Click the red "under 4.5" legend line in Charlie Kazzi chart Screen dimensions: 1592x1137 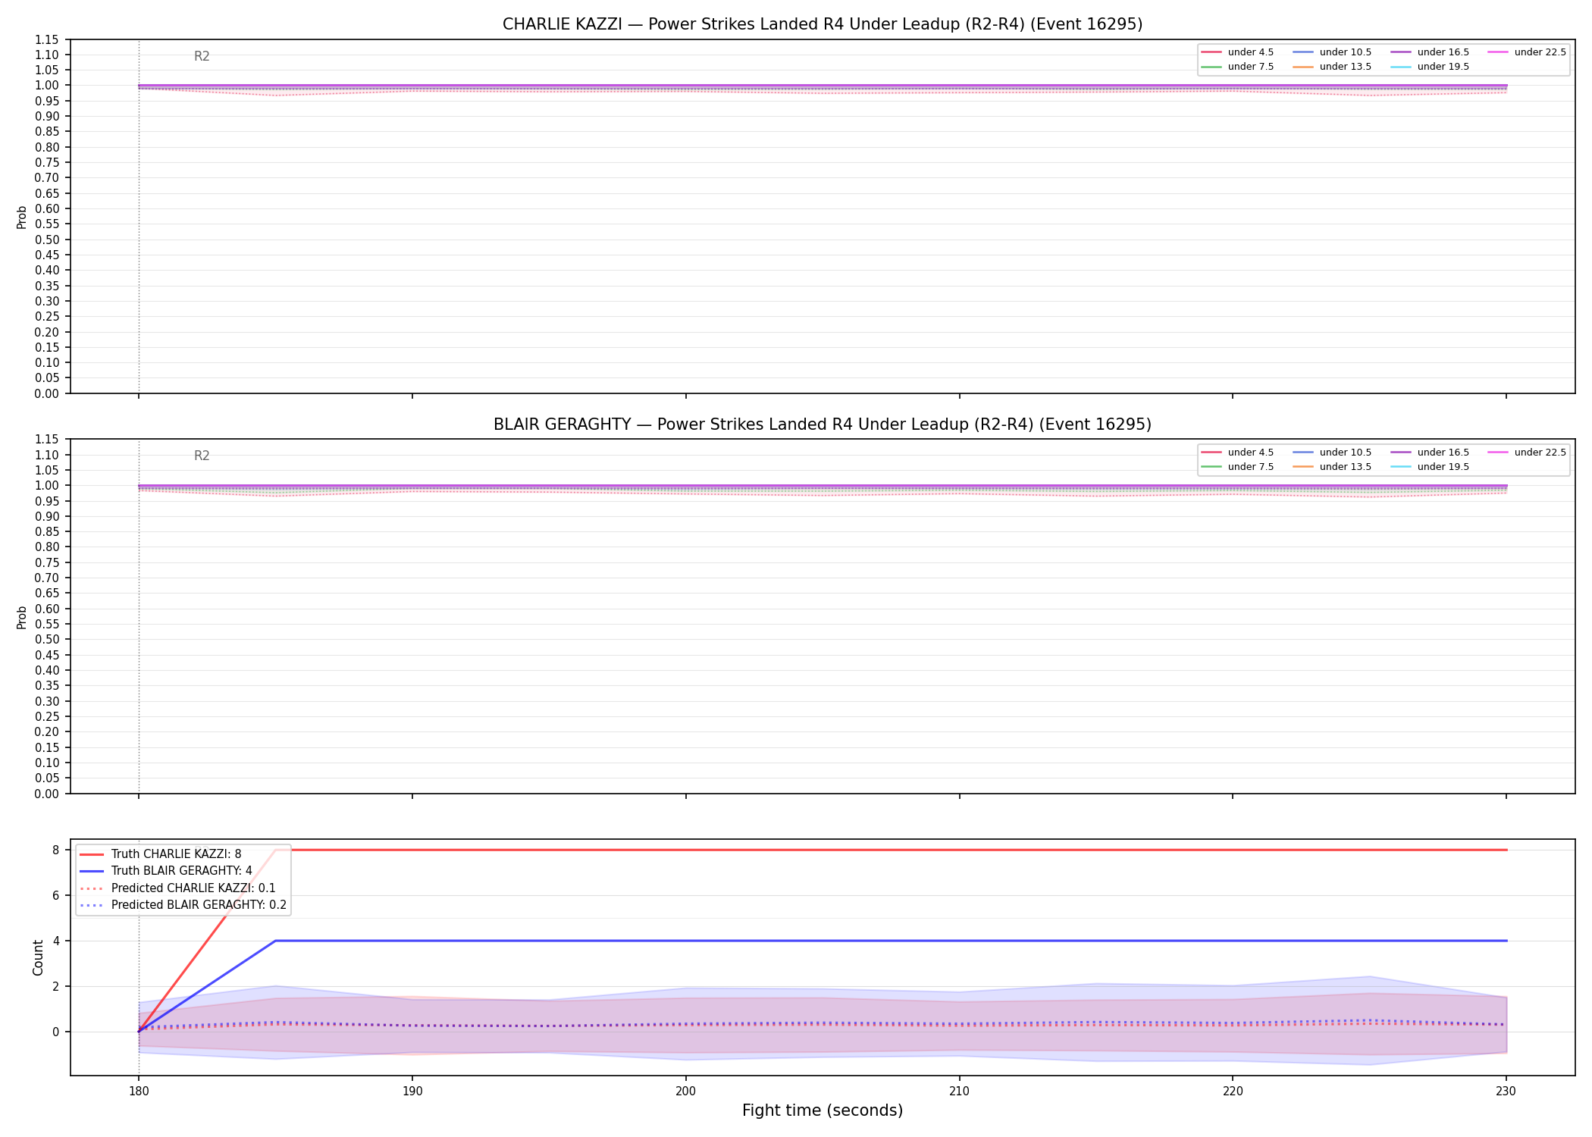pyautogui.click(x=1211, y=52)
